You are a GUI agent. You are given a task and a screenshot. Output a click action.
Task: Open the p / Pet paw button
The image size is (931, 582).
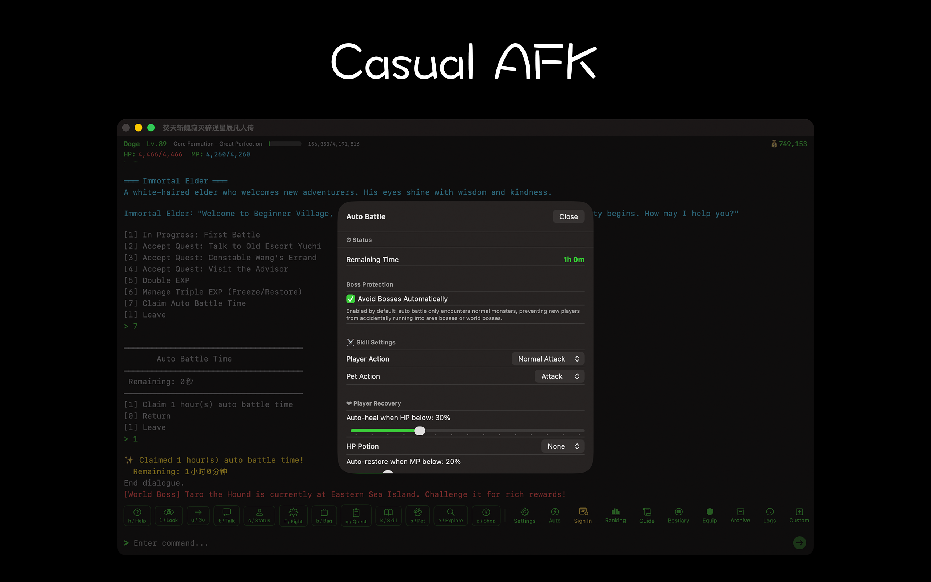417,515
